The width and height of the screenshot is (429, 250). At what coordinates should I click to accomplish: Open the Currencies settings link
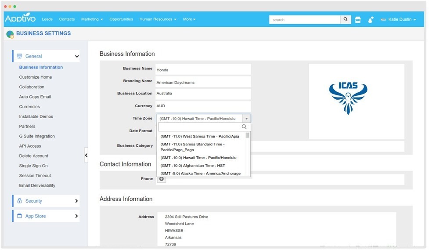[29, 107]
